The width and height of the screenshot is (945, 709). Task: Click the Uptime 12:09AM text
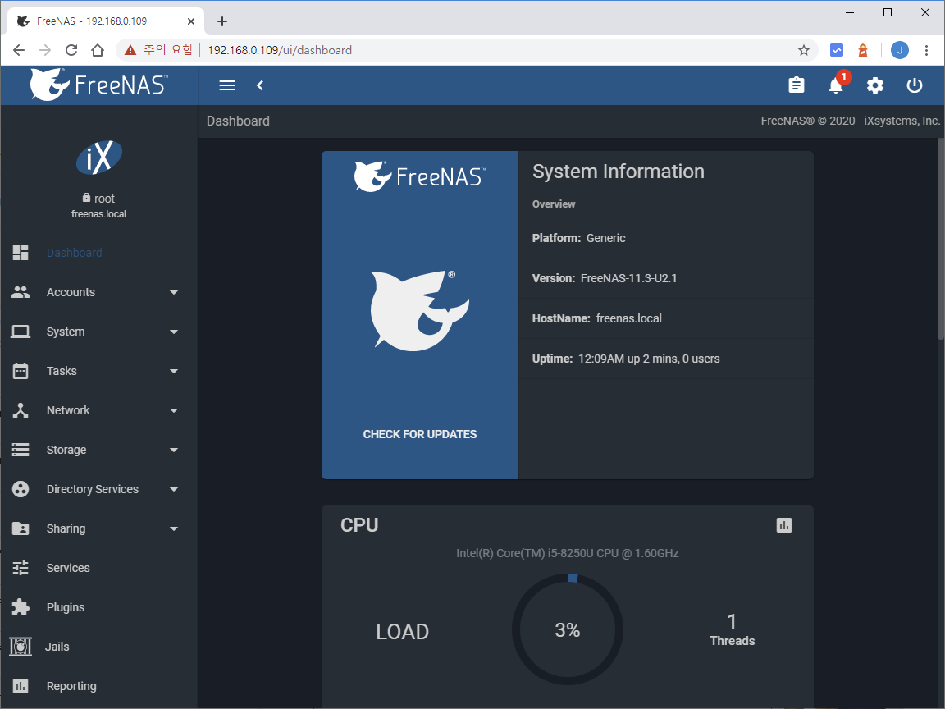click(626, 359)
